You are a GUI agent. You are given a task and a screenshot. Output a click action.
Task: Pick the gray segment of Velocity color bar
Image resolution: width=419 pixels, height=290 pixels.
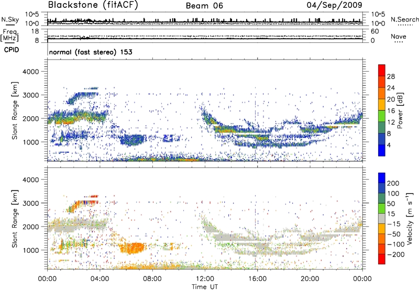[x=382, y=219]
